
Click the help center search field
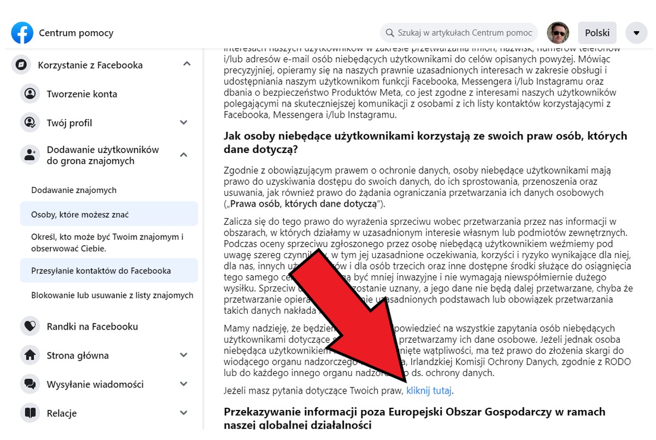click(x=464, y=33)
